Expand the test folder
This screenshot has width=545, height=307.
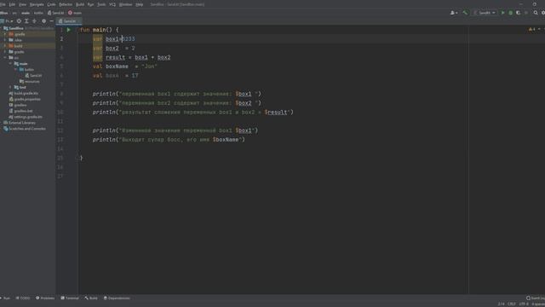10,87
